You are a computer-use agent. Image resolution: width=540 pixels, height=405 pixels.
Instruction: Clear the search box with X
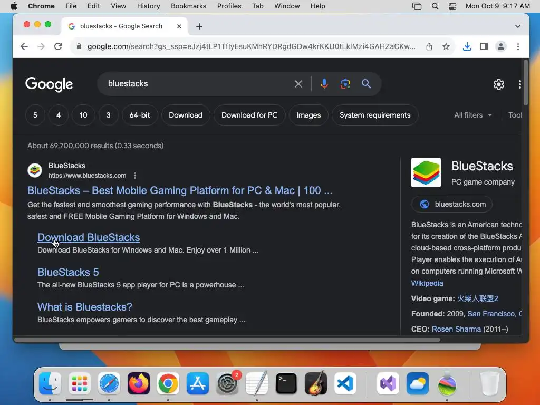click(x=298, y=84)
